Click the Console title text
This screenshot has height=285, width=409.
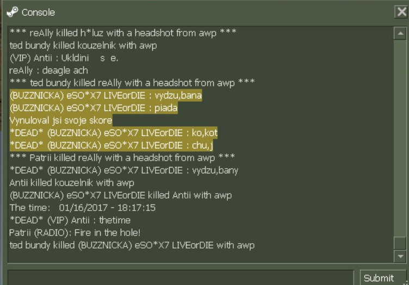coord(38,12)
